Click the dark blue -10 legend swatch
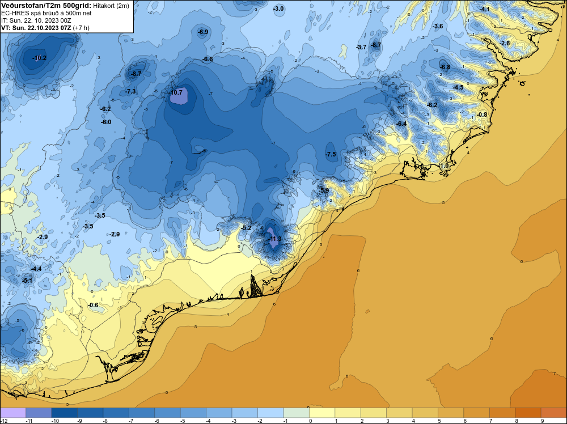The width and height of the screenshot is (567, 424). point(65,413)
